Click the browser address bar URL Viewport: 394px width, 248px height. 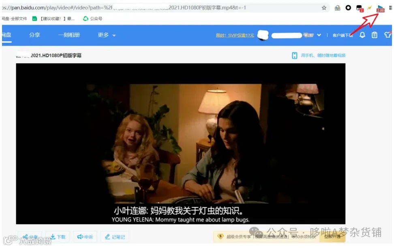click(x=161, y=8)
